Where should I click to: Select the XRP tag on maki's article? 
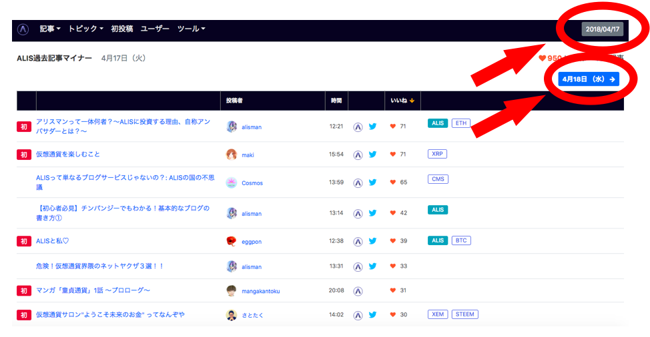(437, 154)
